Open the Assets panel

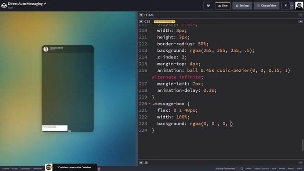click(x=15, y=169)
